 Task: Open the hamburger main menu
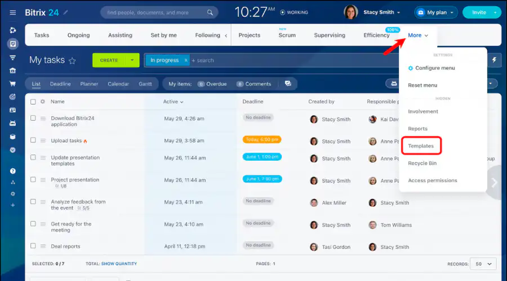pos(12,12)
